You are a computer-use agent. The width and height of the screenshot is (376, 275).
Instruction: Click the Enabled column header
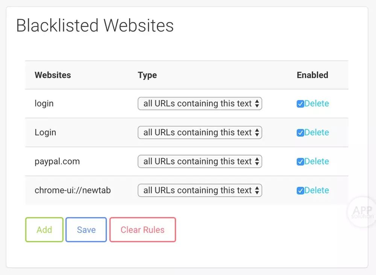click(x=312, y=75)
